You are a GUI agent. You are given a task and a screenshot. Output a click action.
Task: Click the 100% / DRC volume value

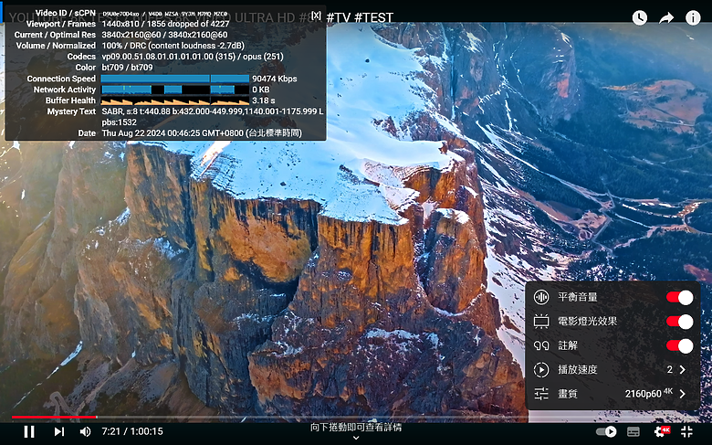173,46
